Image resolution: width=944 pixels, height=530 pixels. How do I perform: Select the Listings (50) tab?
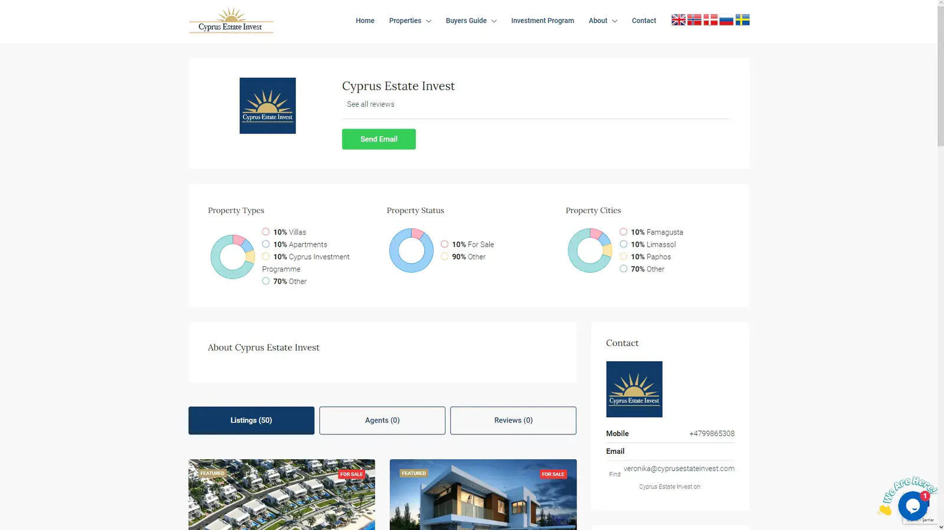tap(251, 420)
